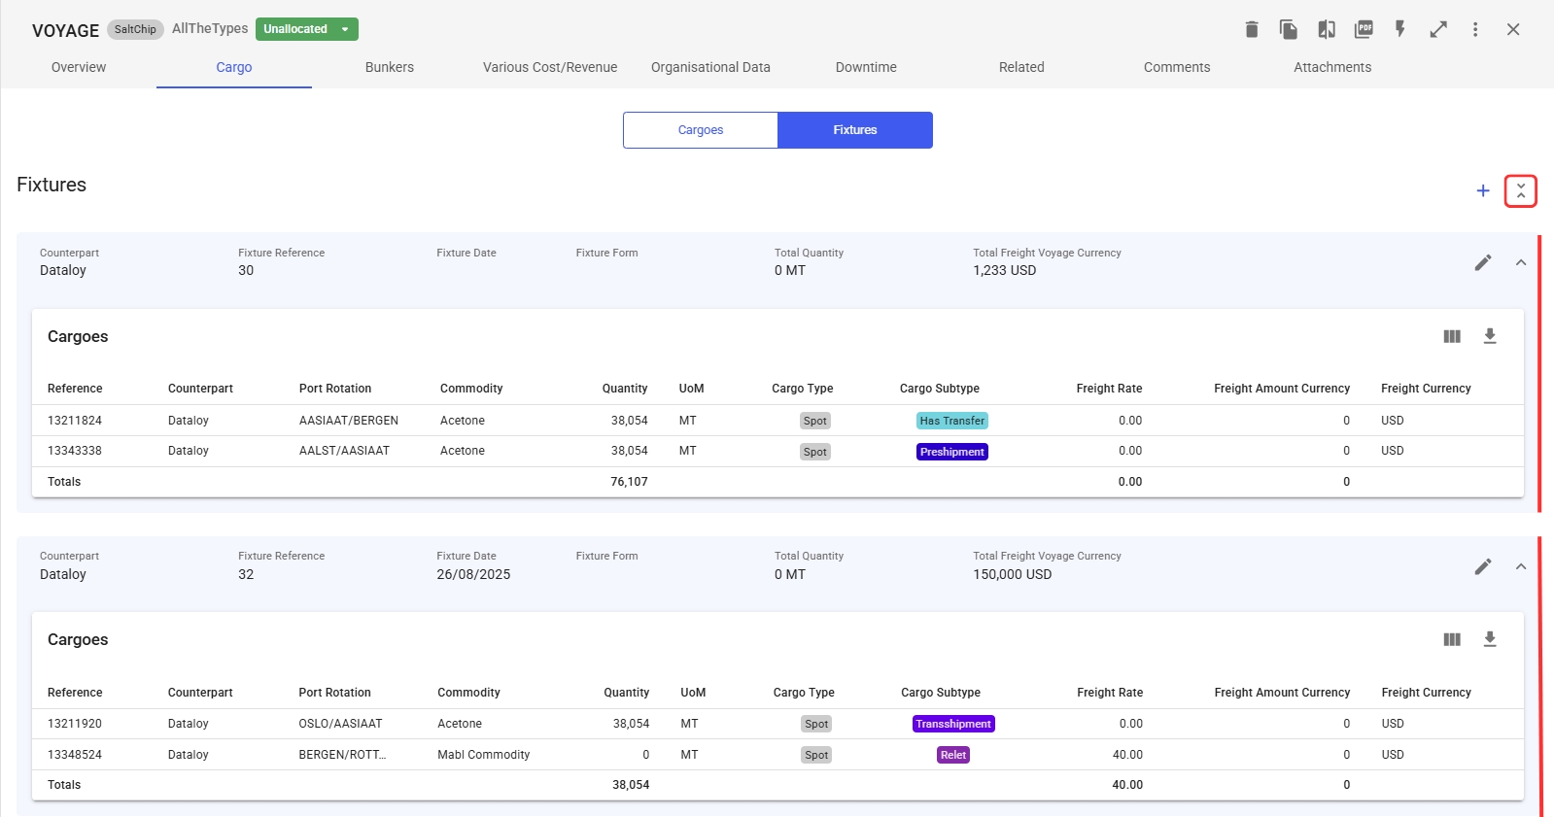The height and width of the screenshot is (817, 1554).
Task: Sort by the Freight Rate column header in fixture 30
Action: pos(1109,389)
